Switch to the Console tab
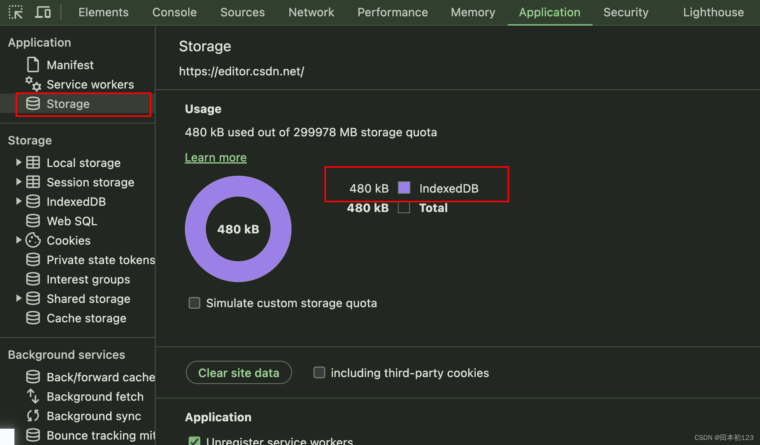Screen dimensions: 760x445 coord(175,12)
